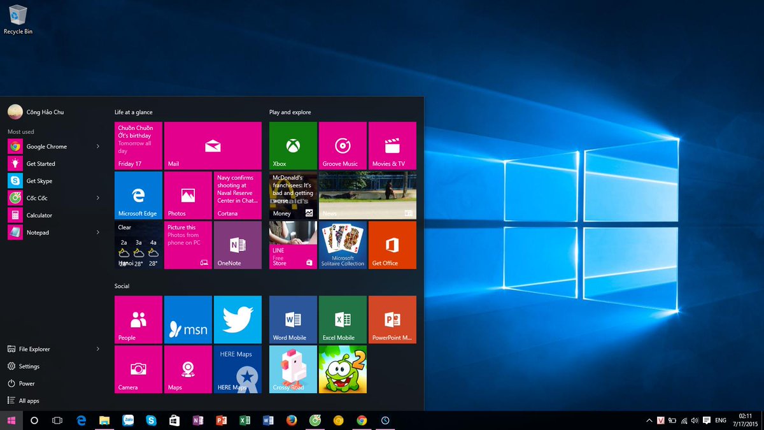Expand the Notepad jump list arrow
Image resolution: width=764 pixels, height=430 pixels.
click(x=98, y=233)
